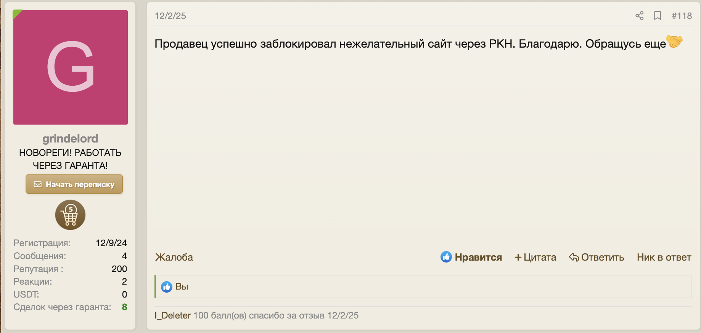Click the post date 12/2/25
This screenshot has height=333, width=701.
click(170, 16)
